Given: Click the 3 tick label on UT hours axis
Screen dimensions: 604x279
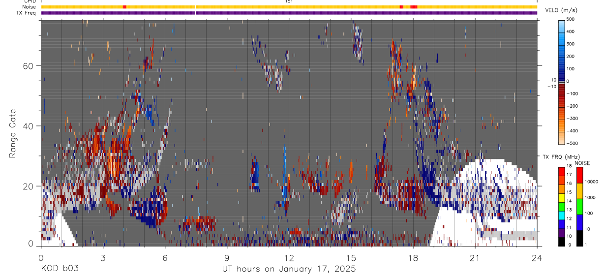Looking at the screenshot, I should (x=103, y=257).
